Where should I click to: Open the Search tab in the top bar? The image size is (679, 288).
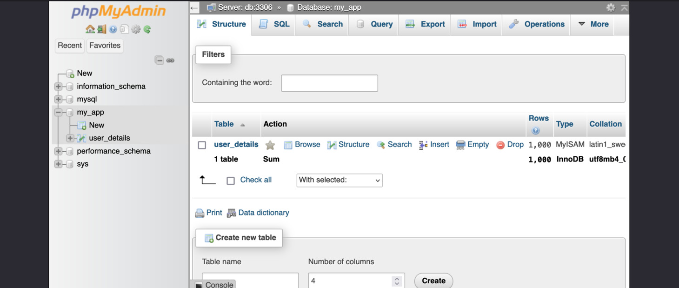pos(322,24)
